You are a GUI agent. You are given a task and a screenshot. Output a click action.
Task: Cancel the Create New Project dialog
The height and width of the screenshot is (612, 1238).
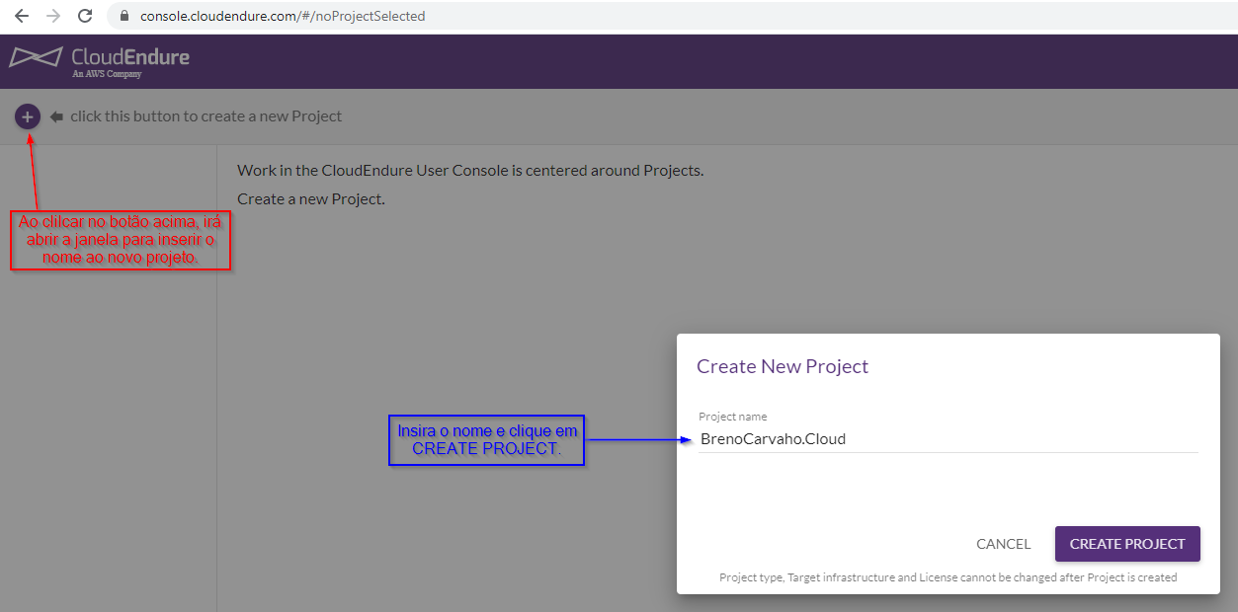coord(1003,544)
